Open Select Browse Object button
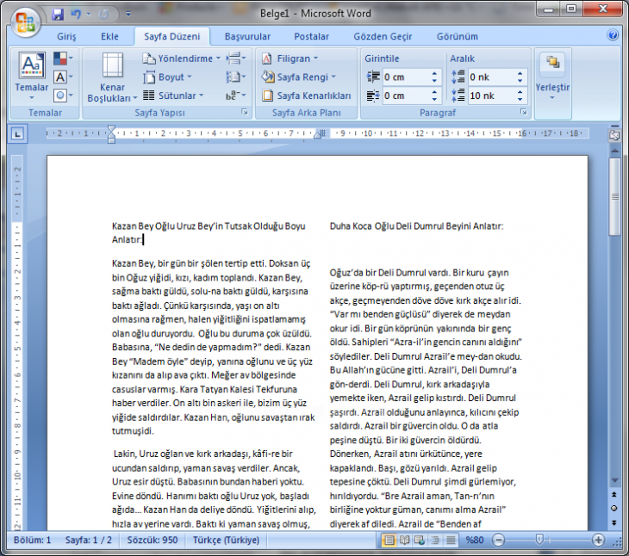This screenshot has height=556, width=629. pos(614,509)
